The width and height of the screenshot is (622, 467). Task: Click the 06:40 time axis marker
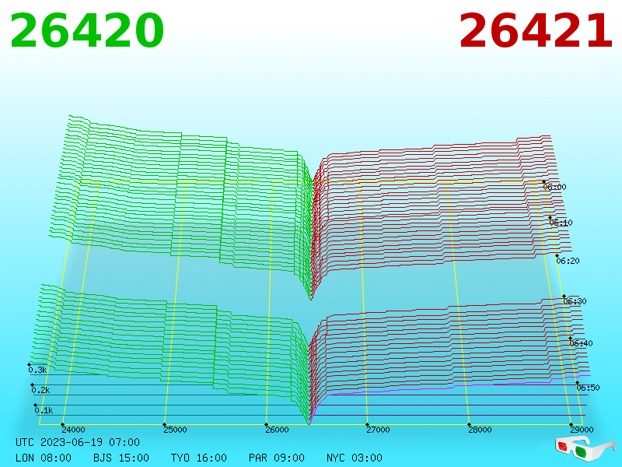(x=581, y=343)
